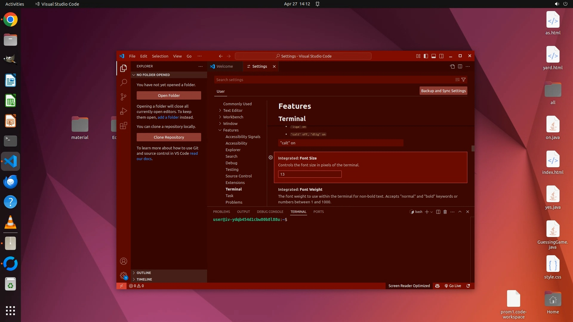Open Run and Debug view icon
Image resolution: width=573 pixels, height=322 pixels.
coord(124,111)
